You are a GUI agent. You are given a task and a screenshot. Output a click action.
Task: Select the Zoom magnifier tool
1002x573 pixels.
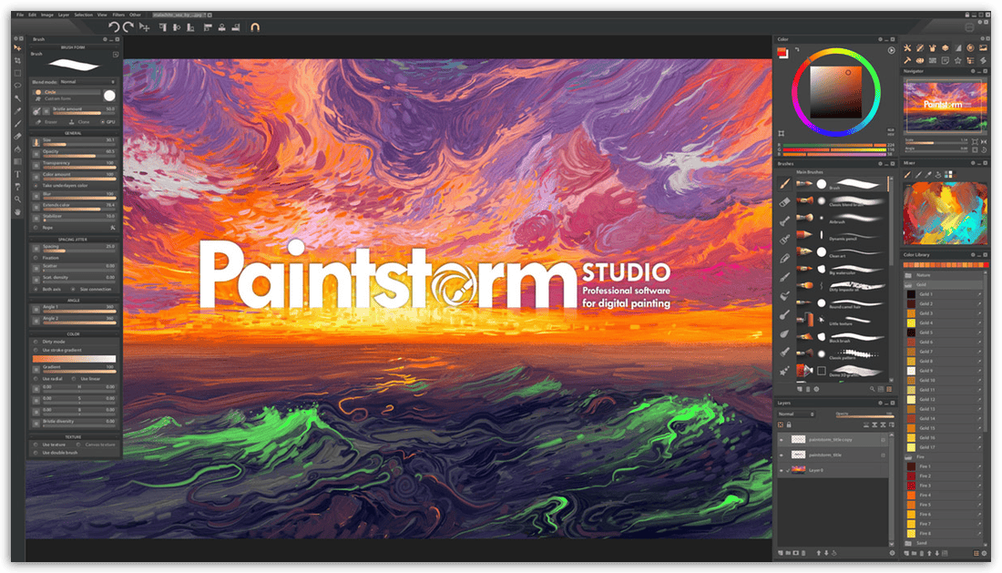pos(18,200)
